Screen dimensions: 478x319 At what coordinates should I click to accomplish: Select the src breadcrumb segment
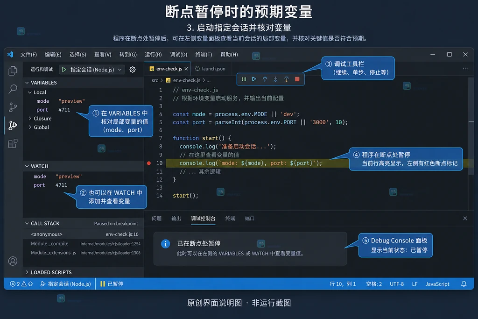pyautogui.click(x=155, y=80)
